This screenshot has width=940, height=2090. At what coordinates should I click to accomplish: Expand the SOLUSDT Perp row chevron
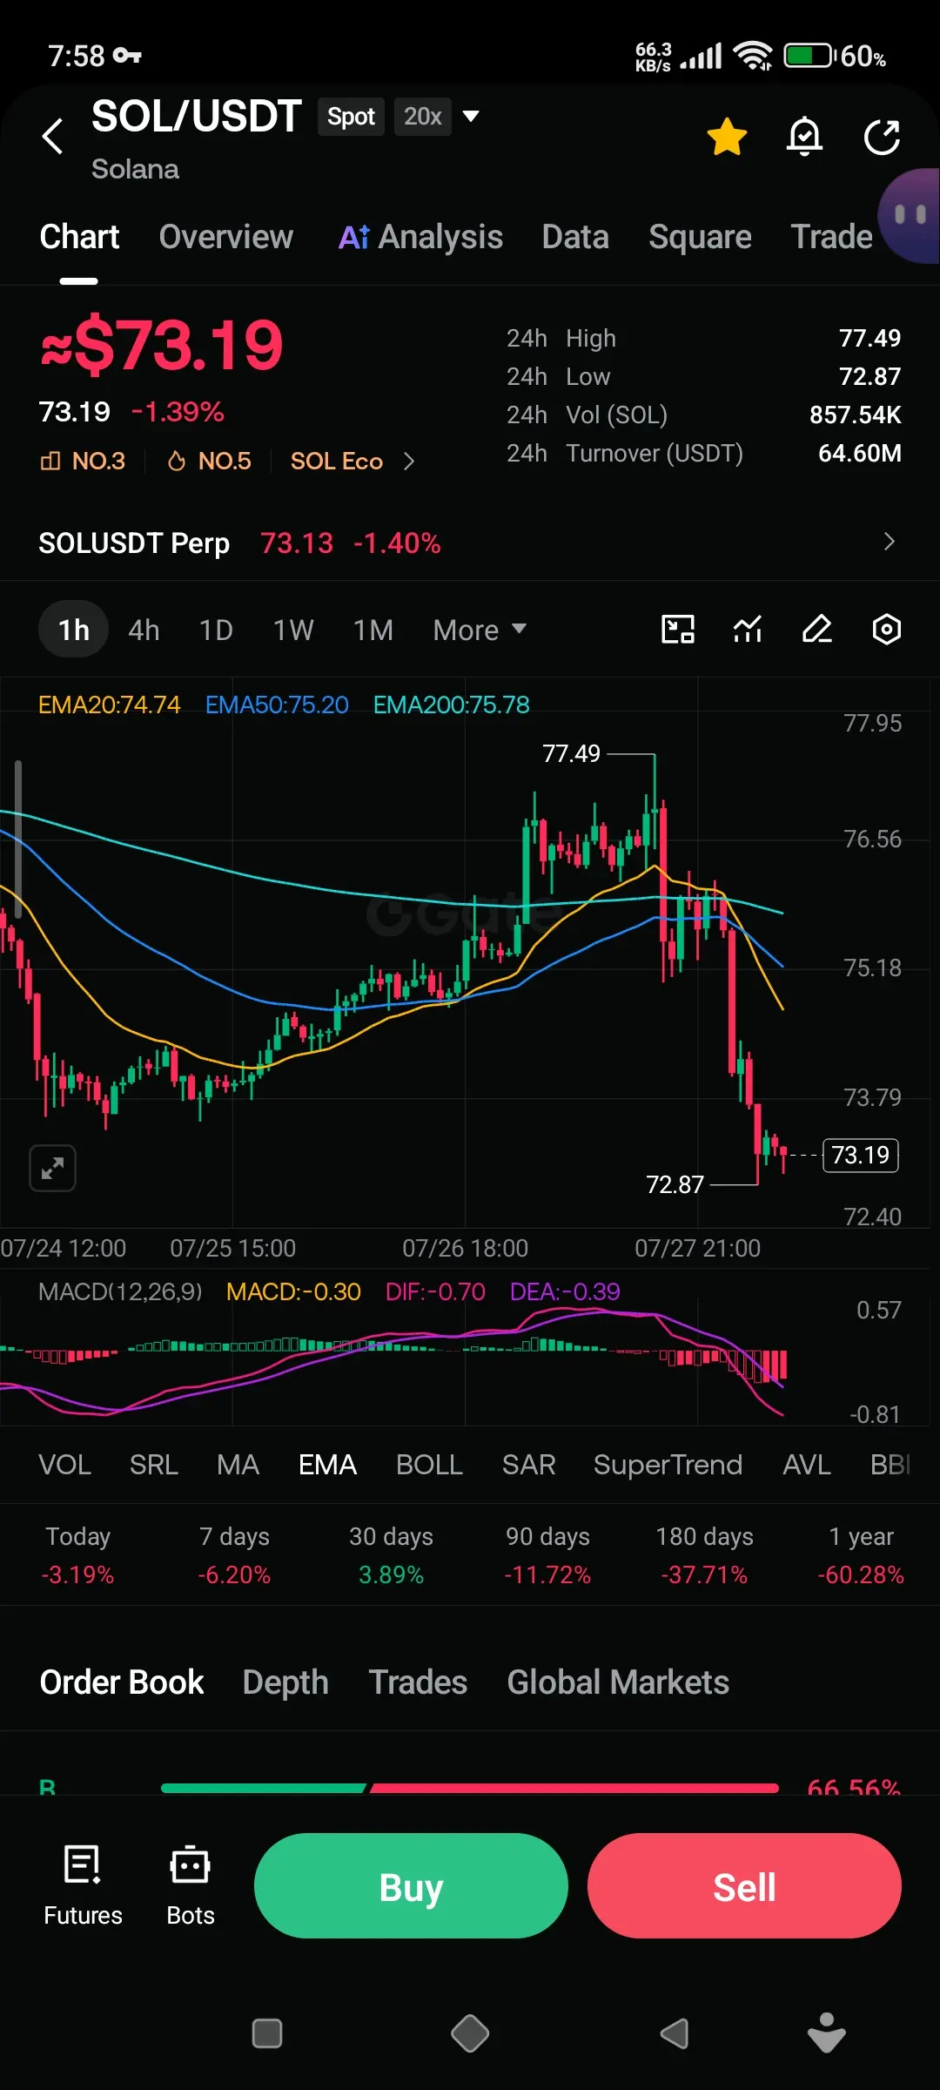coord(889,542)
